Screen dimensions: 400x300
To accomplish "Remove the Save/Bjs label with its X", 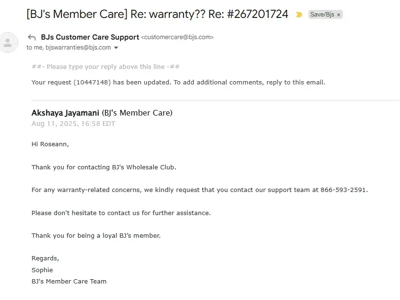I will pyautogui.click(x=339, y=15).
